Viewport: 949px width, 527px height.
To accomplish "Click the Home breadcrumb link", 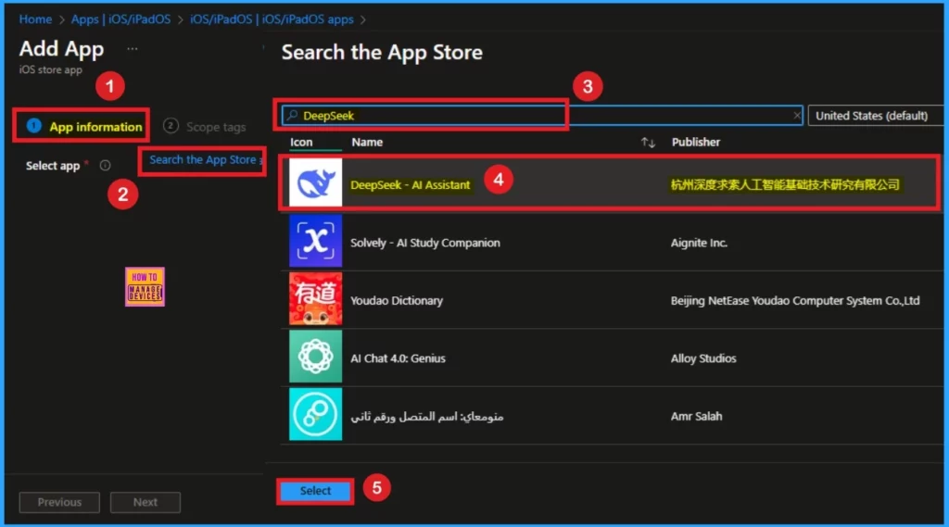I will point(35,19).
